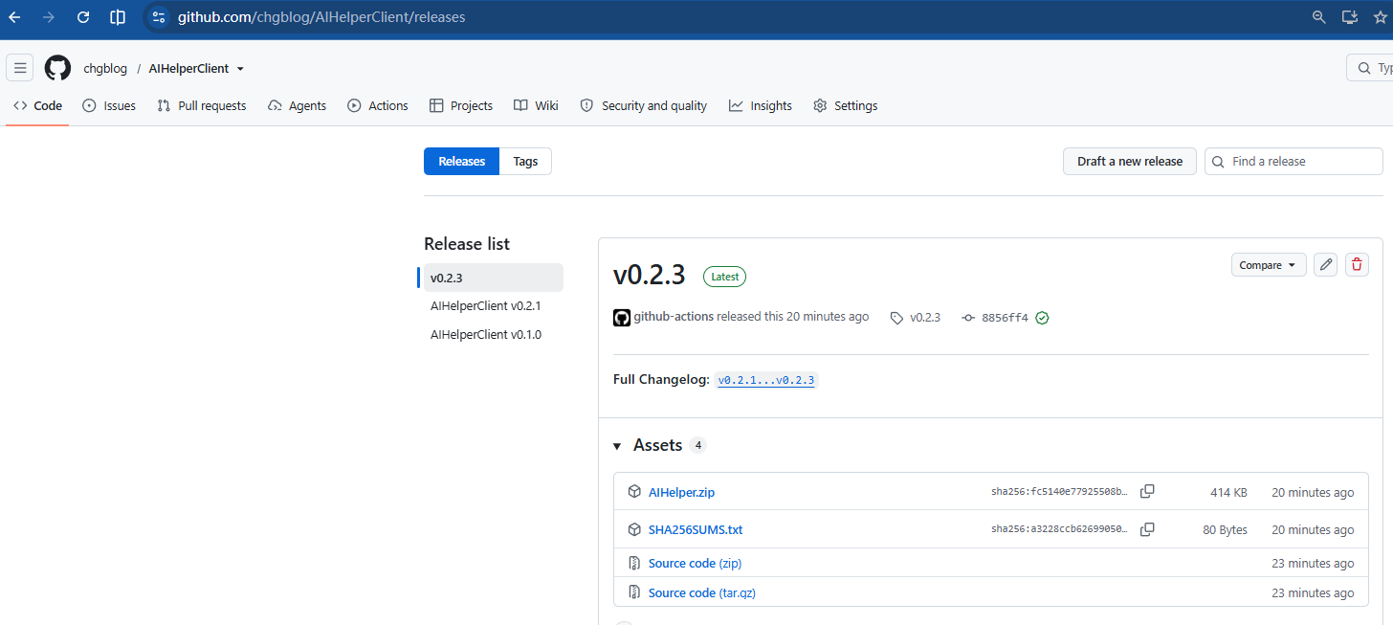
Task: Open the github-actions author link
Action: coord(674,317)
